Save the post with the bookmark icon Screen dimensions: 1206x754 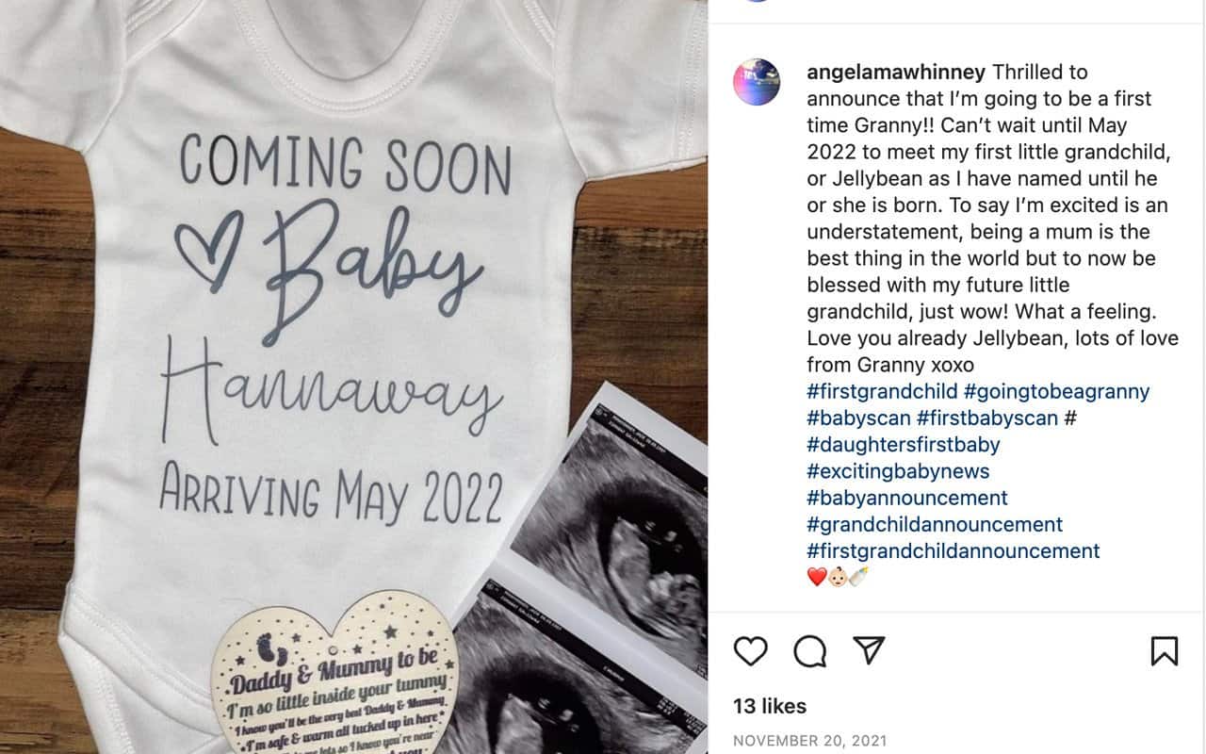pyautogui.click(x=1165, y=650)
